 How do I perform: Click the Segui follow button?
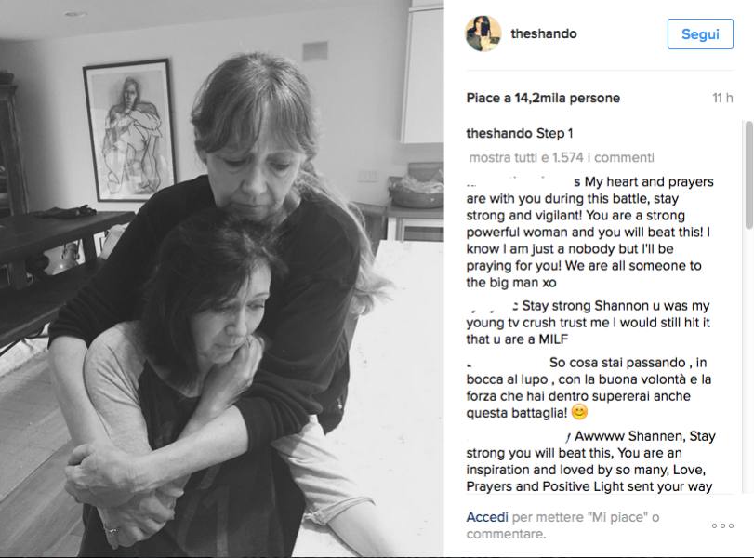pyautogui.click(x=700, y=34)
